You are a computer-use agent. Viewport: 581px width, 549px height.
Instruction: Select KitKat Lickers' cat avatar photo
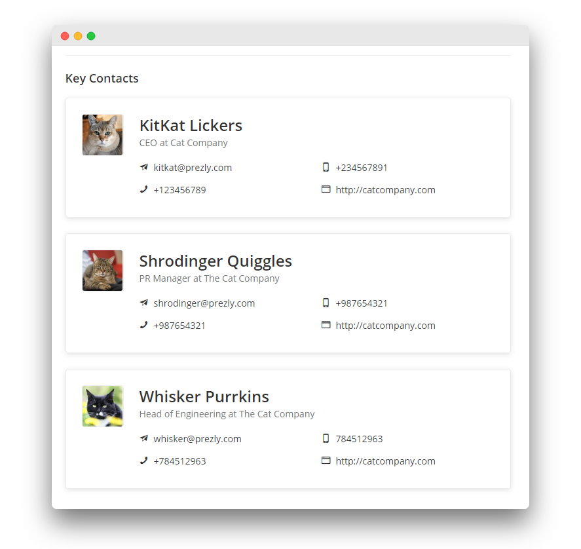[102, 135]
